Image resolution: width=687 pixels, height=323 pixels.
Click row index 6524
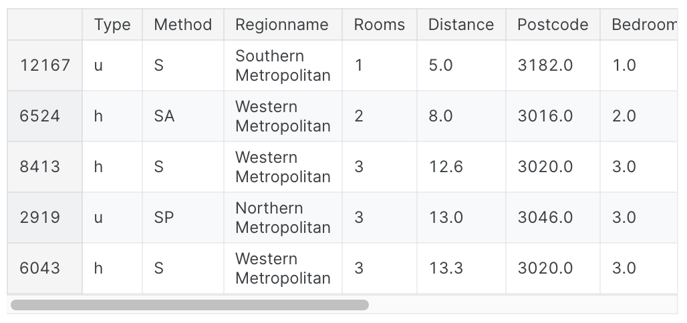point(45,116)
